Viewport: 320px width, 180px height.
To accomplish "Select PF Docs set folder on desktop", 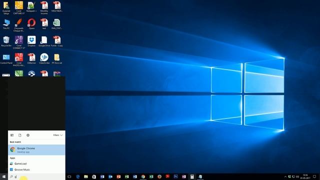I will 57,59.
